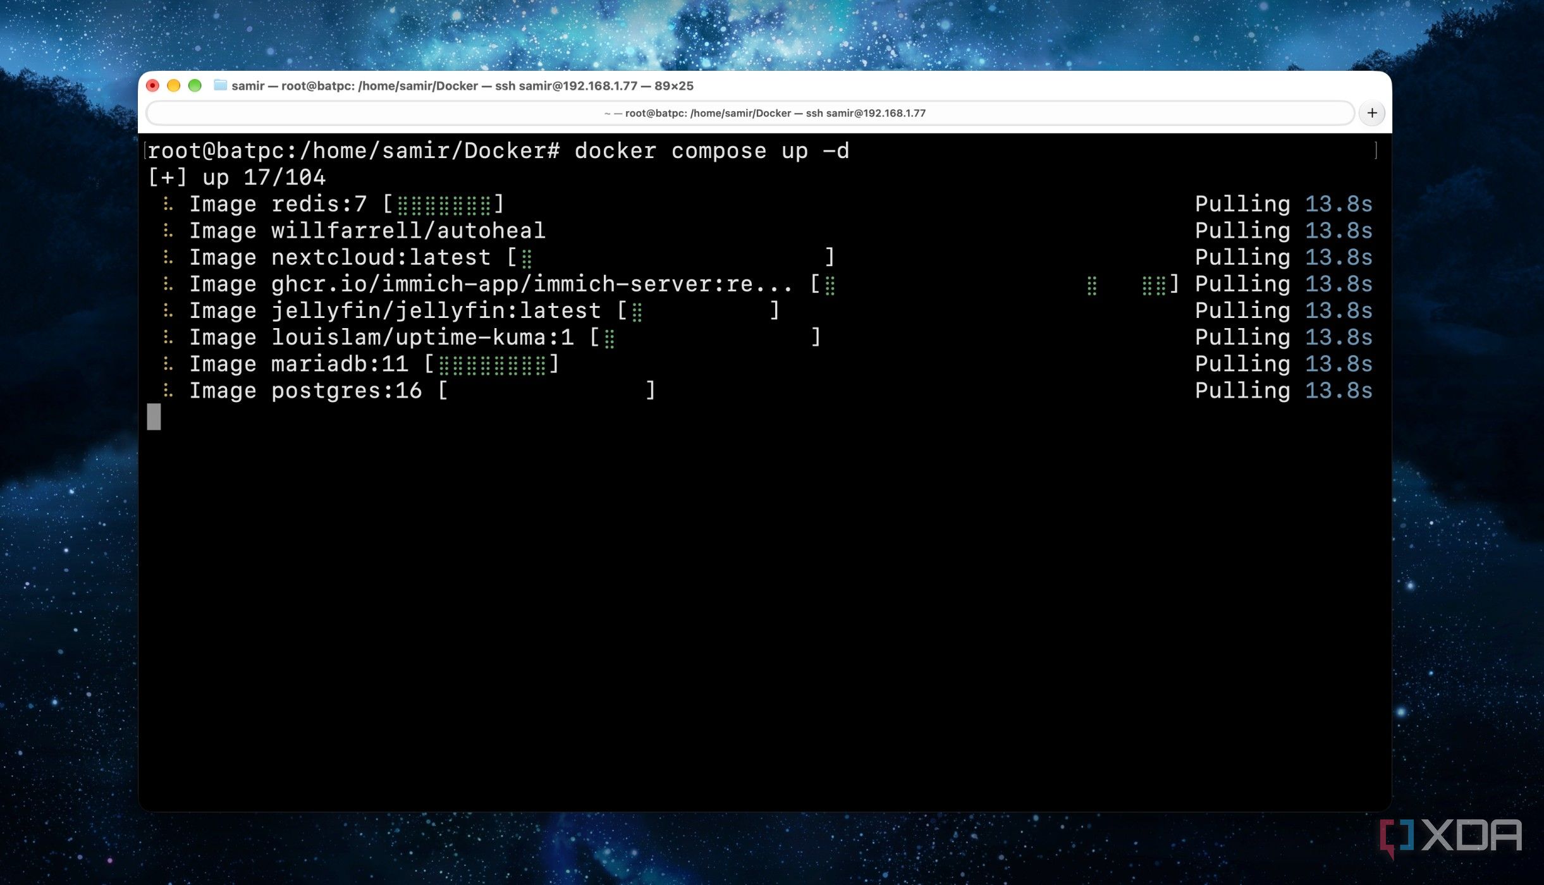Click the 'docker compose up -d' command text
This screenshot has width=1544, height=885.
point(712,150)
